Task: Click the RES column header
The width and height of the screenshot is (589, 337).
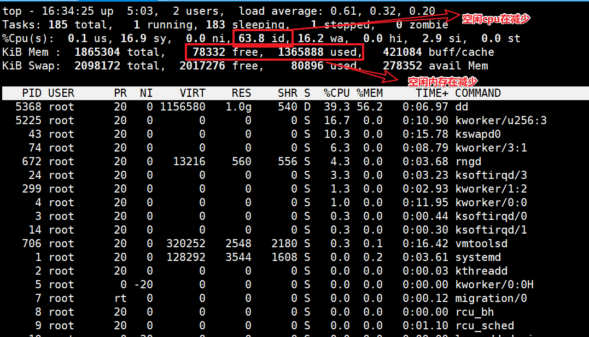Action: point(241,93)
